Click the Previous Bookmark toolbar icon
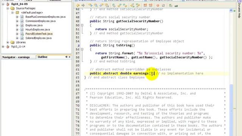 (x=125, y=5)
